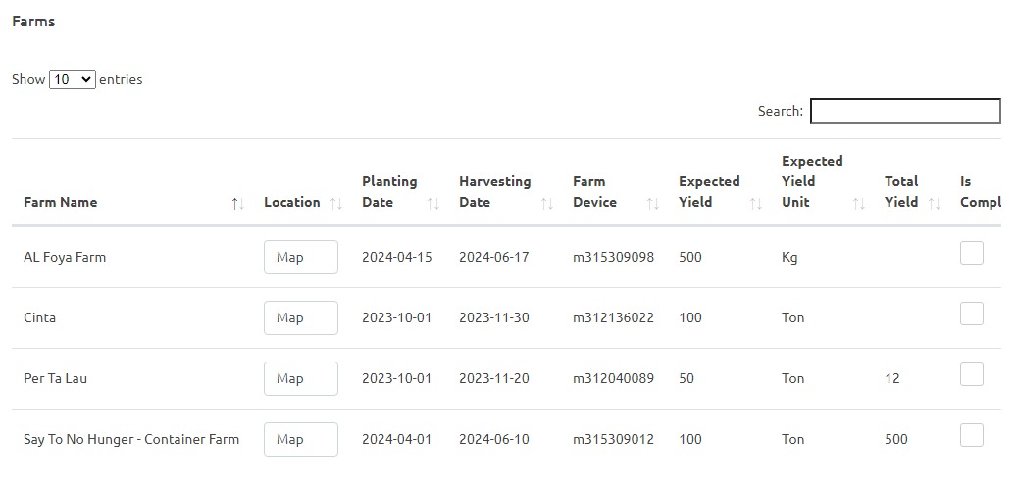Sort by Expected Yield Unit arrows

pos(858,203)
